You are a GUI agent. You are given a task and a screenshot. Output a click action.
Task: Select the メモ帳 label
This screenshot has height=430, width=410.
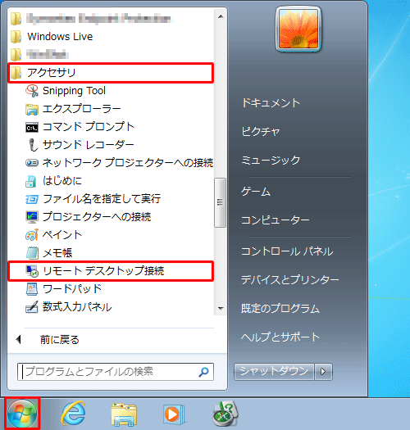pos(57,253)
